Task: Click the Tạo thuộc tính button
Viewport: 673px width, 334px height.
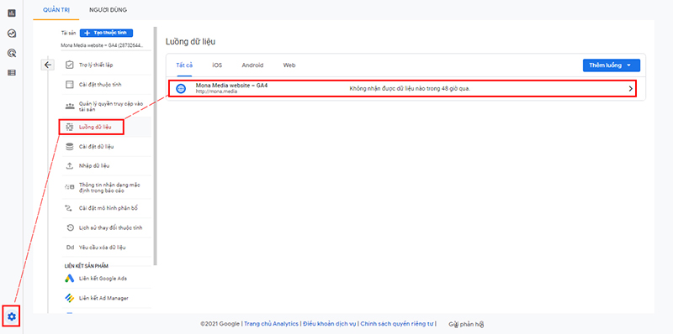Action: click(x=107, y=33)
